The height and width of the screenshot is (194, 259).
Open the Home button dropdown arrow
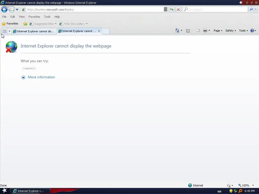coord(181,31)
